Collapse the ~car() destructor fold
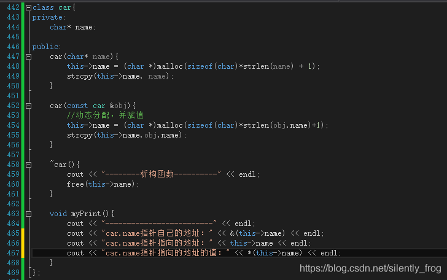The height and width of the screenshot is (280, 447). [28, 165]
